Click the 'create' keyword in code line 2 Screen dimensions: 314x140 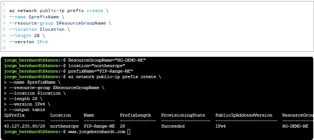pos(95,11)
